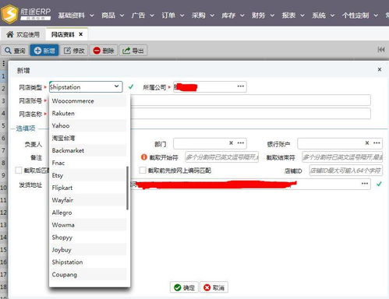Switch to the 欢迎使用 home tab
Image resolution: width=389 pixels, height=299 pixels.
(x=23, y=34)
